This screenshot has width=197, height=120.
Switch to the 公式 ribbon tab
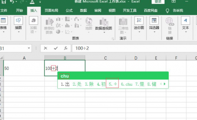[x=69, y=10]
